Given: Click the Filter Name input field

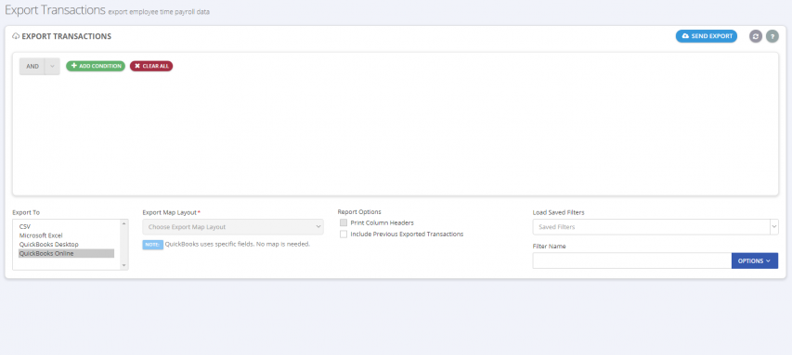Looking at the screenshot, I should (632, 260).
